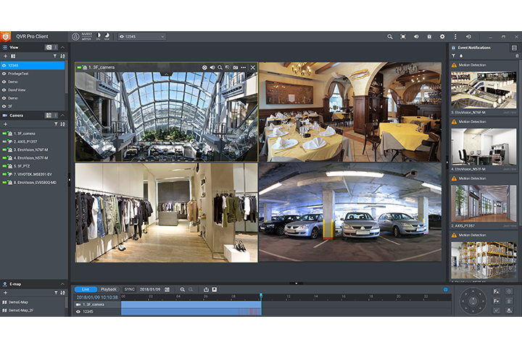Select the PrivilegeTest view

(20, 73)
